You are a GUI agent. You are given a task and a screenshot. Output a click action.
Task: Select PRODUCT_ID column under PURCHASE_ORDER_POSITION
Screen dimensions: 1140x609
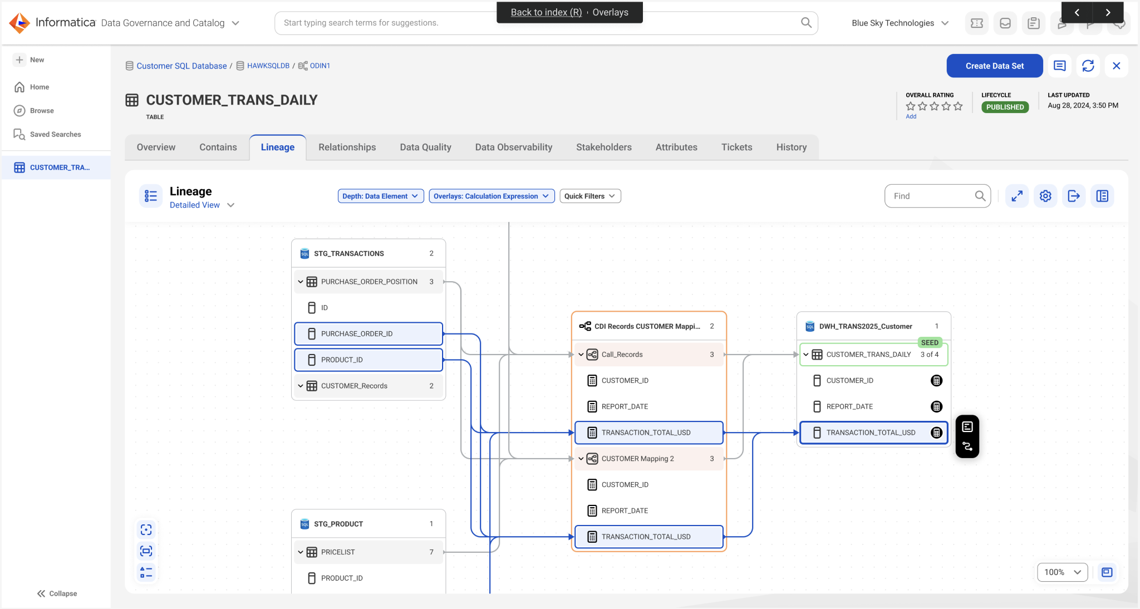tap(368, 360)
